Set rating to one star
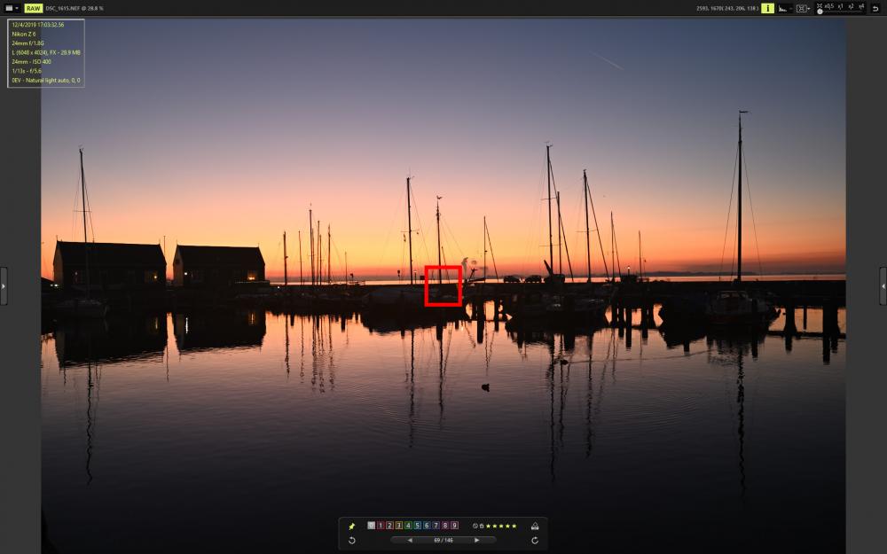Viewport: 887px width, 554px height. pyautogui.click(x=488, y=526)
